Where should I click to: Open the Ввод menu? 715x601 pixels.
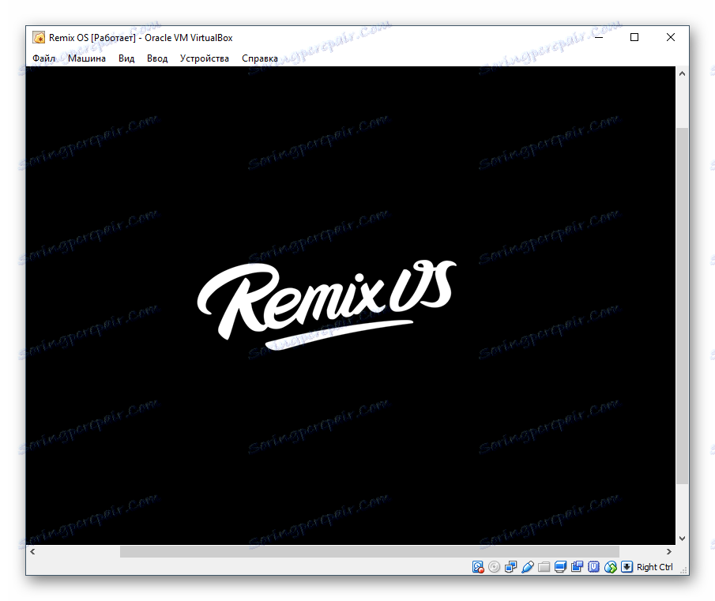click(157, 58)
